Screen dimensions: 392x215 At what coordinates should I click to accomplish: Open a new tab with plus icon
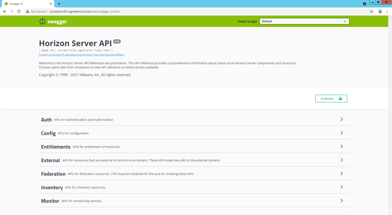point(59,4)
